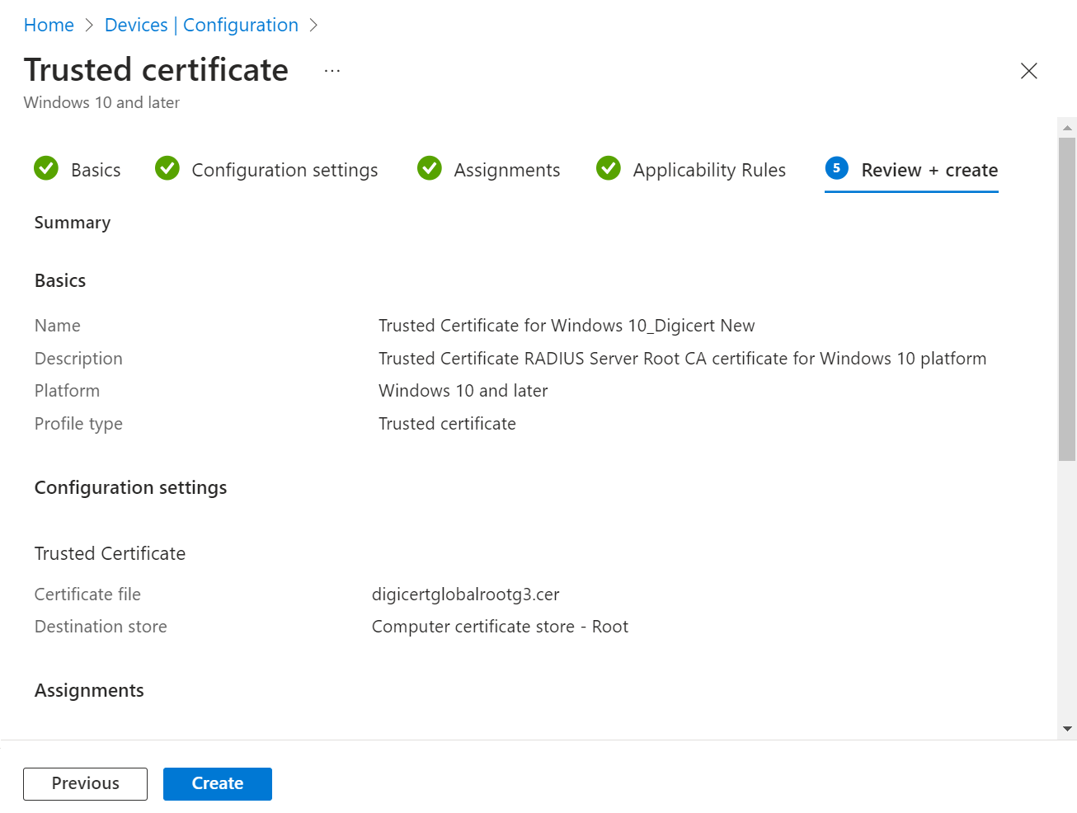Click the scrollbar up arrow
Viewport: 1077px width, 813px height.
(x=1067, y=128)
